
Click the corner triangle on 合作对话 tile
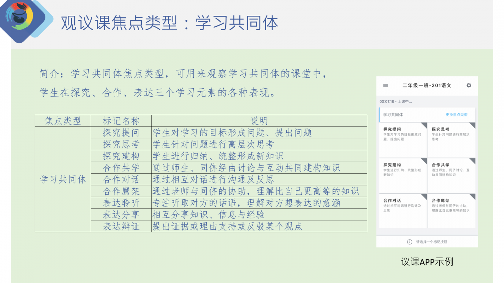pos(424,197)
